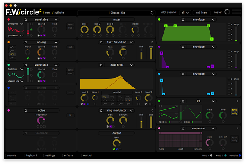This screenshot has height=164, width=246.
Task: Toggle the lfo retrig button
Action: (x=234, y=114)
